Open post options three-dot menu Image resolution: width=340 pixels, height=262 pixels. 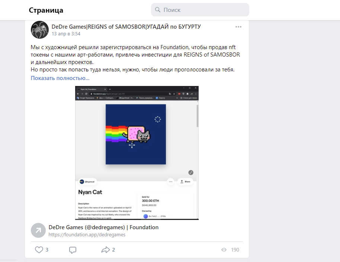(238, 27)
